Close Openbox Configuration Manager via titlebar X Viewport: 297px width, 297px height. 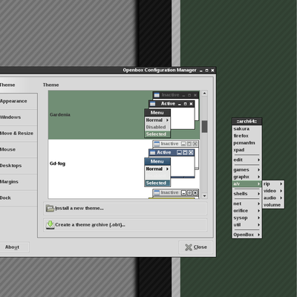point(212,71)
